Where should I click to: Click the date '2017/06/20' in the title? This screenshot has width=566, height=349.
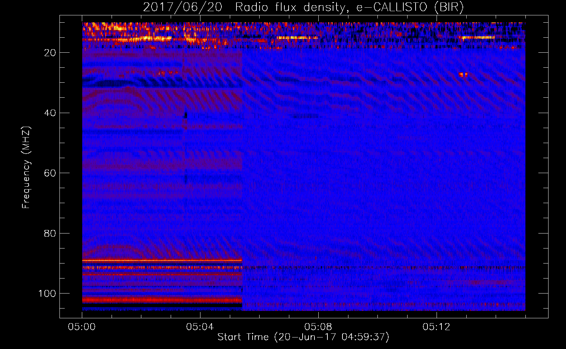[x=183, y=7]
